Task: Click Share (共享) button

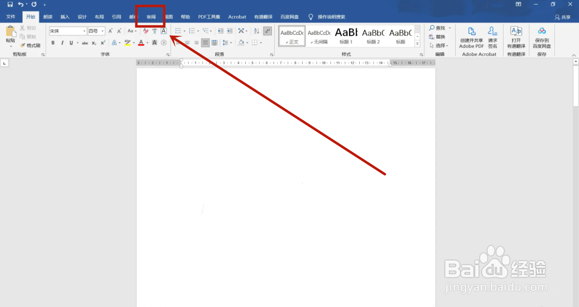Action: tap(563, 17)
